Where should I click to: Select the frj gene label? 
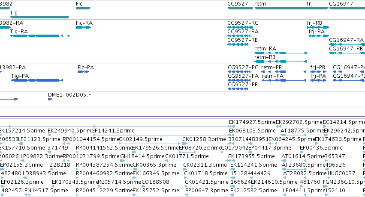pyautogui.click(x=310, y=4)
